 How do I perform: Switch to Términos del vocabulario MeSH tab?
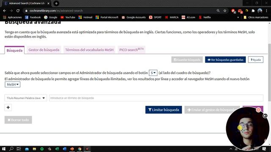click(x=89, y=50)
